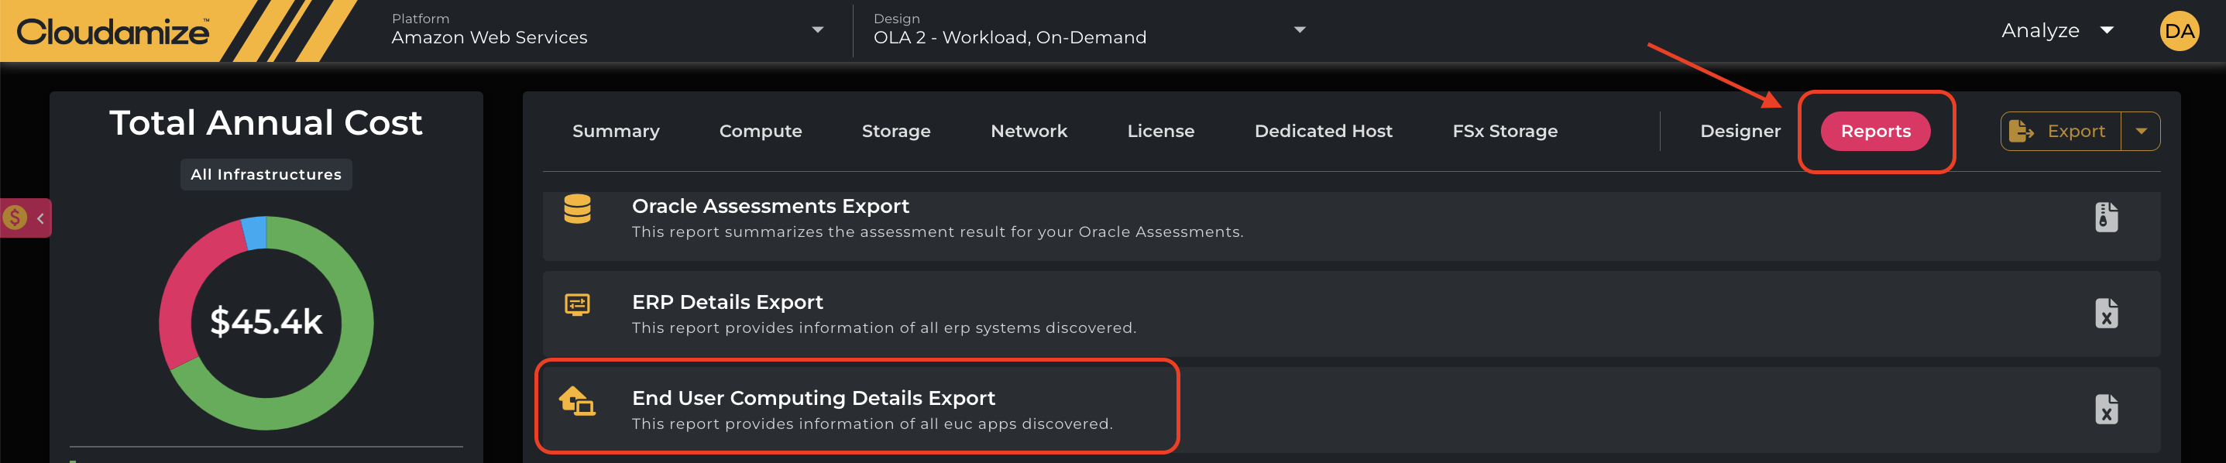This screenshot has height=463, width=2226.
Task: Download the ERP Details Export spreadsheet
Action: [2106, 314]
